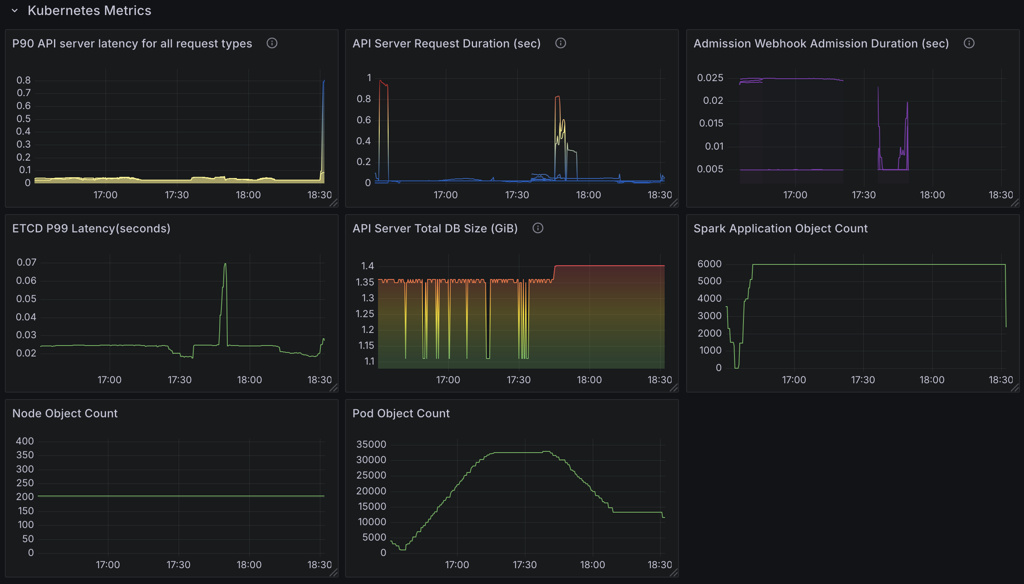
Task: Select the Pod Object Count panel title
Action: coord(401,413)
